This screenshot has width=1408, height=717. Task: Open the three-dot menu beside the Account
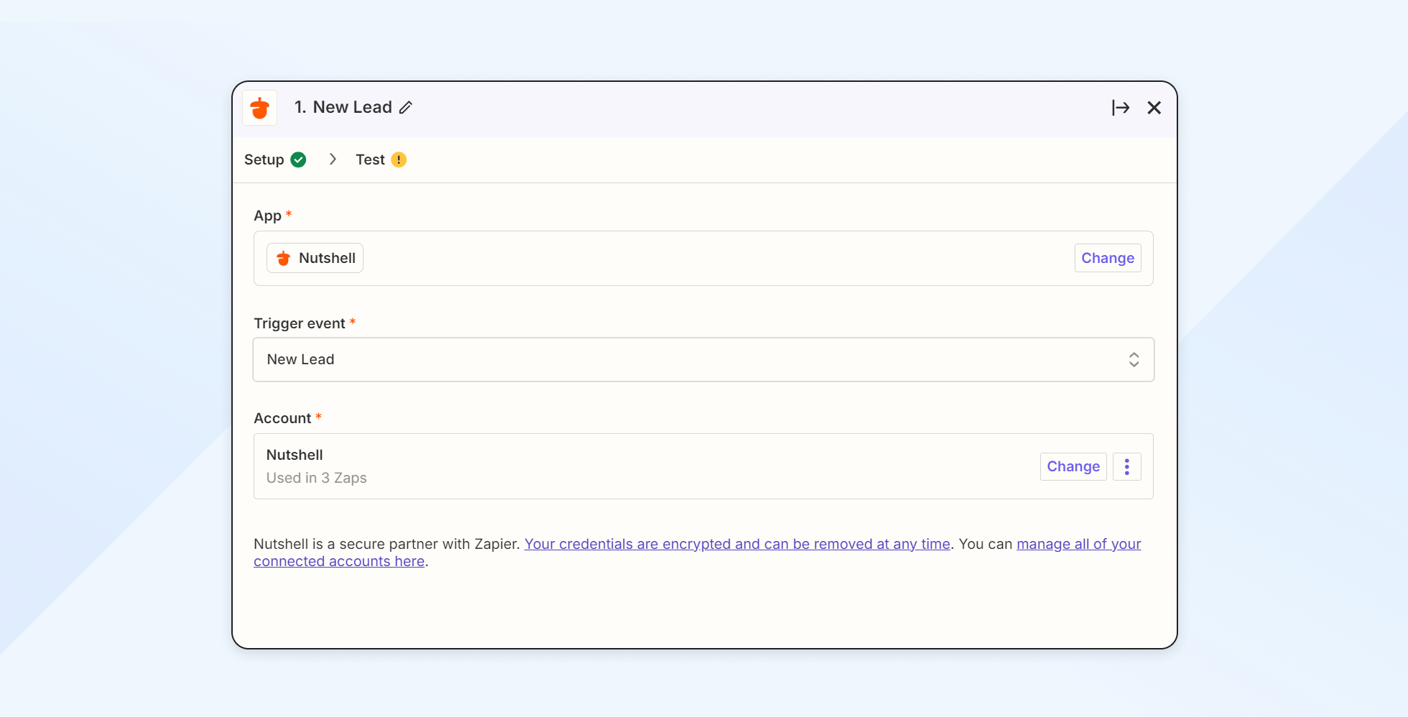coord(1126,466)
